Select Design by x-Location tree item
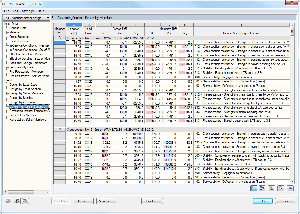Screen dimensions: 300x214 pyautogui.click(x=23, y=102)
